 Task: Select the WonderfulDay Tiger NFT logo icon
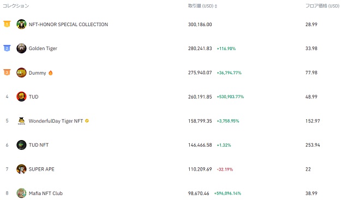21,121
